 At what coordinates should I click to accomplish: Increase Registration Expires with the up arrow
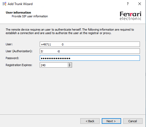point(69,64)
